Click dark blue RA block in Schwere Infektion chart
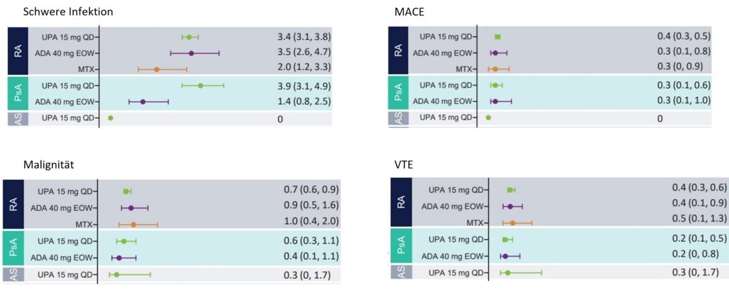 [18, 51]
